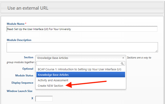Click the Module Description label

click(19, 40)
